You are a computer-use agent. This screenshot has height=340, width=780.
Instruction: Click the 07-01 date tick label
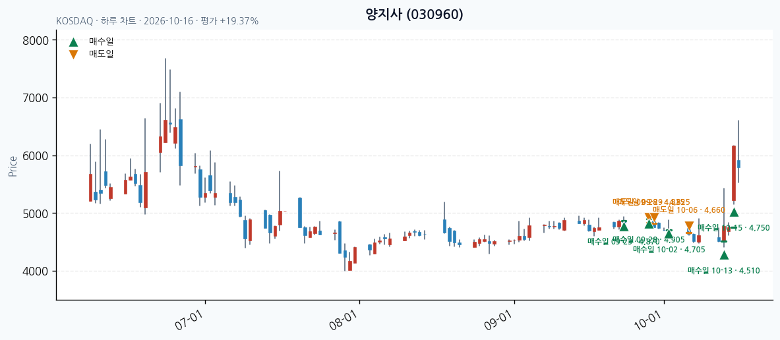189,321
